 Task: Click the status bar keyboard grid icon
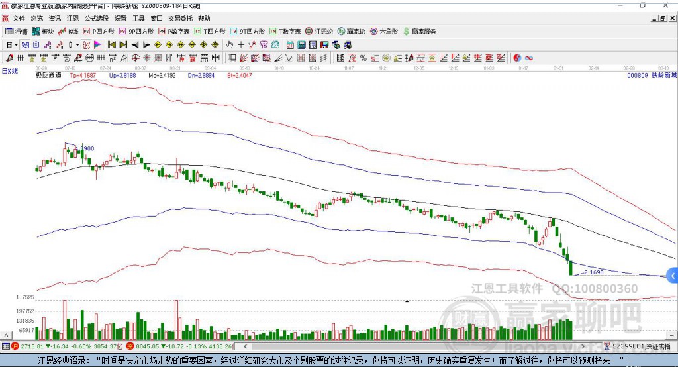click(x=5, y=346)
